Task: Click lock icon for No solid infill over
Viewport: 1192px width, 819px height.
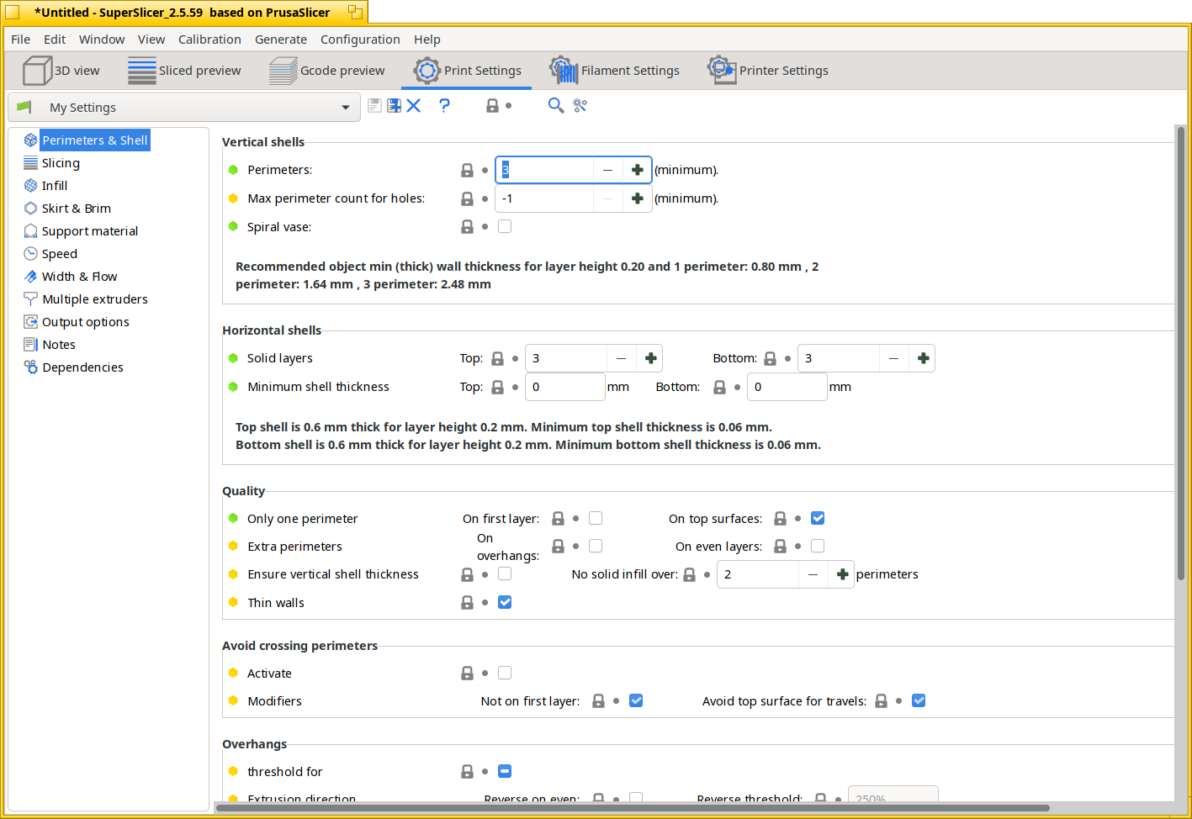Action: click(x=689, y=574)
